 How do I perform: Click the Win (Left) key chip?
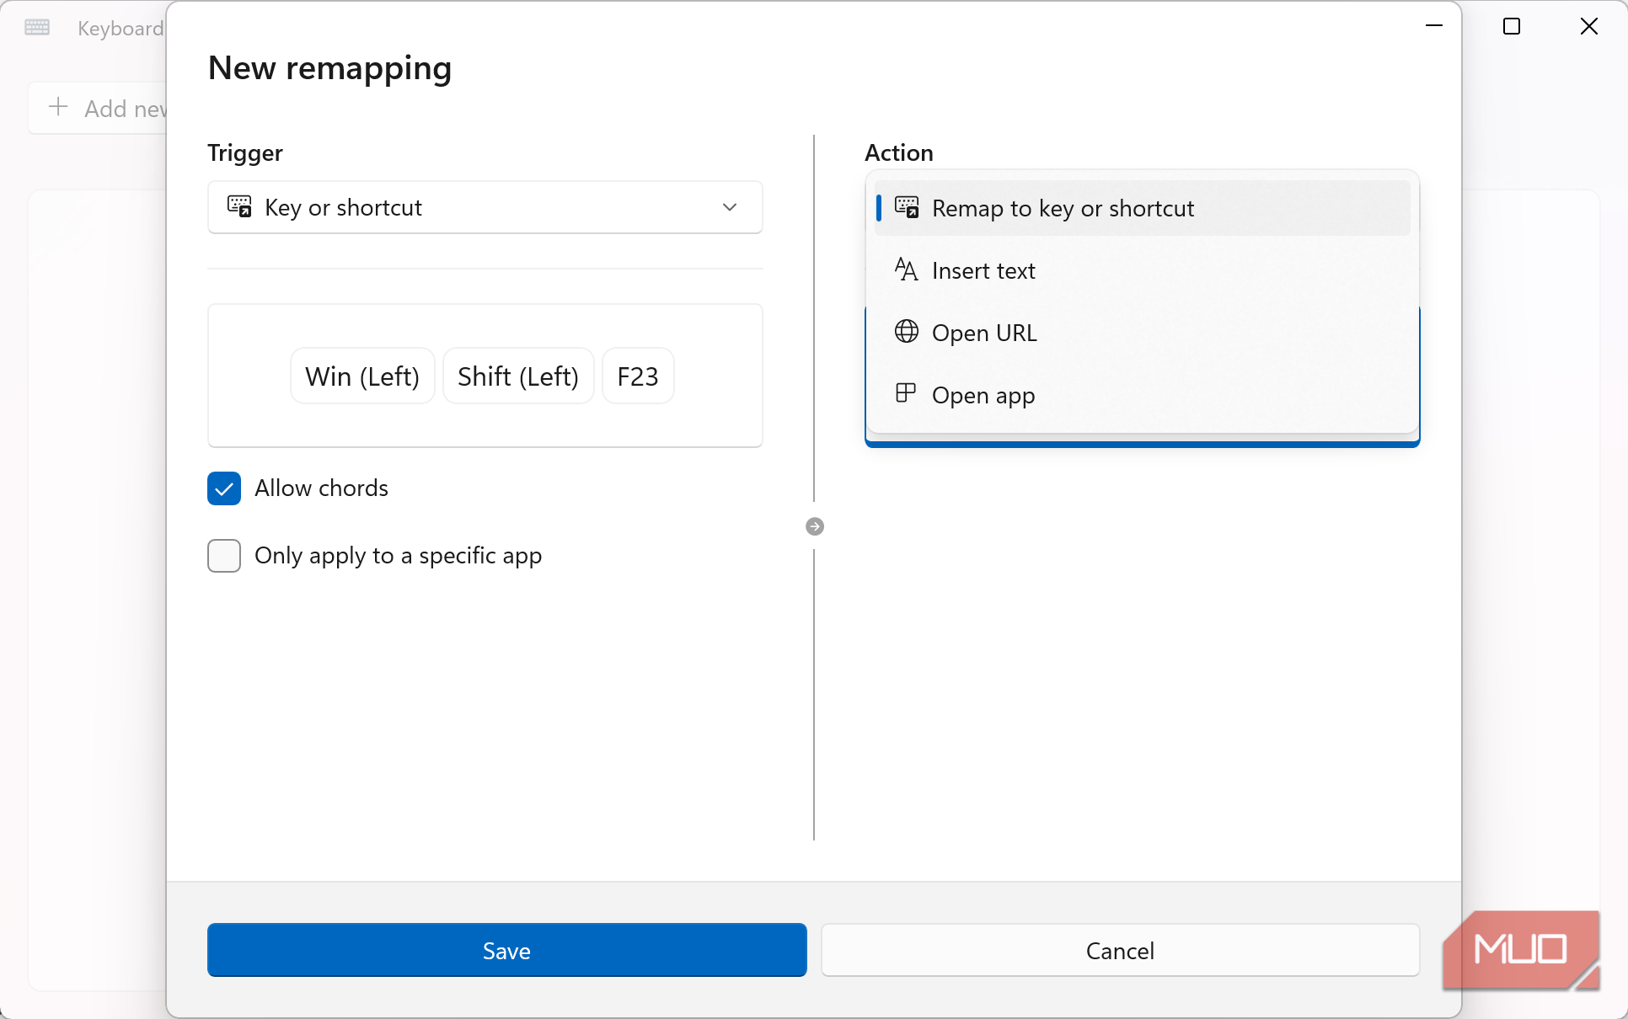[362, 376]
